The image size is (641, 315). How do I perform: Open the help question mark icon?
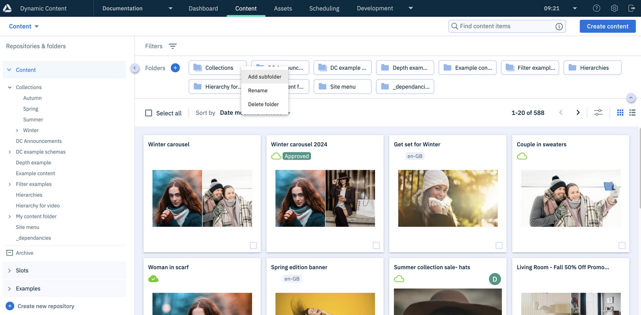click(596, 8)
